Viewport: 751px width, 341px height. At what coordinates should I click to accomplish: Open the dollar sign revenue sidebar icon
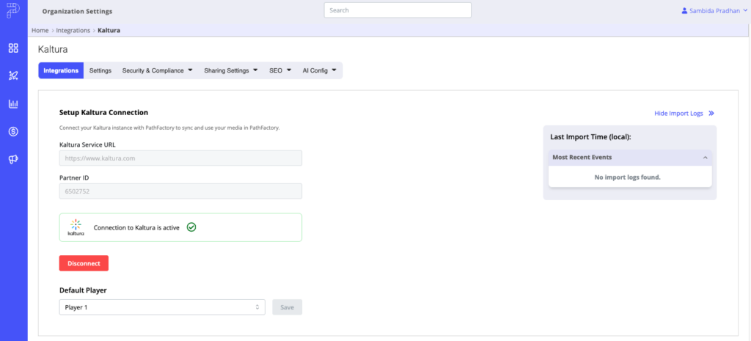[x=13, y=132]
